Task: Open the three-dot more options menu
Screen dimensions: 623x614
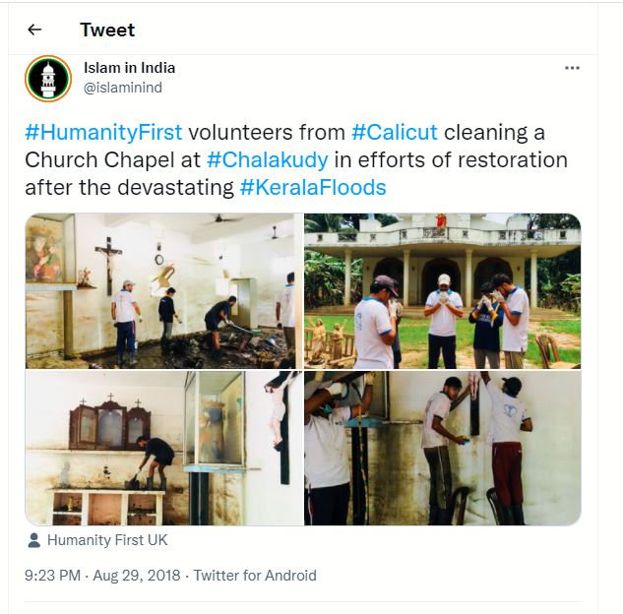Action: (572, 68)
